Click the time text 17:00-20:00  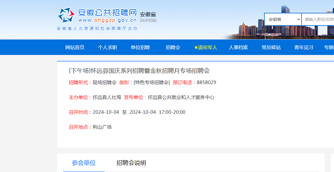click(172, 112)
